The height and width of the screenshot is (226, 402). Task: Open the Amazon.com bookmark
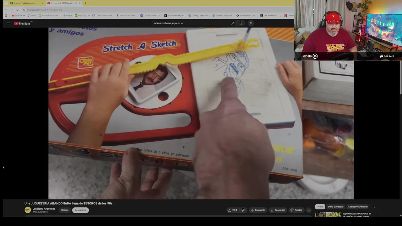[x=127, y=15]
